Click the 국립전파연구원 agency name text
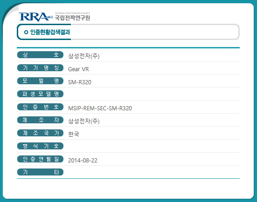Image resolution: width=257 pixels, height=202 pixels. 72,18
